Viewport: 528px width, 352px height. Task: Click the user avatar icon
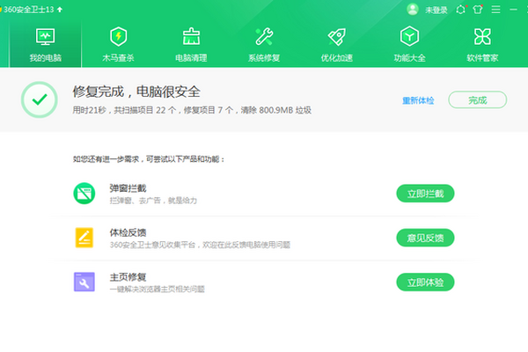tap(413, 10)
